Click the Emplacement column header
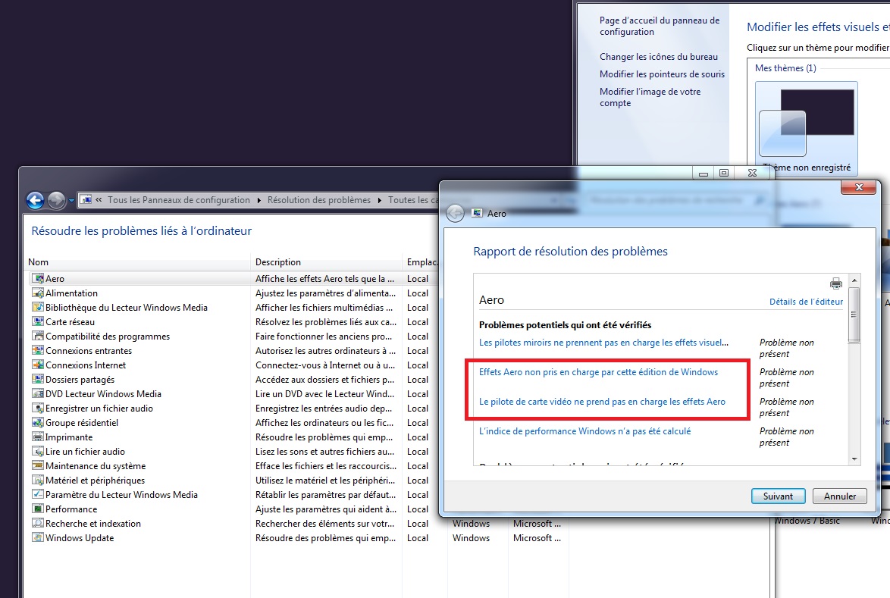This screenshot has width=890, height=598. (x=422, y=262)
